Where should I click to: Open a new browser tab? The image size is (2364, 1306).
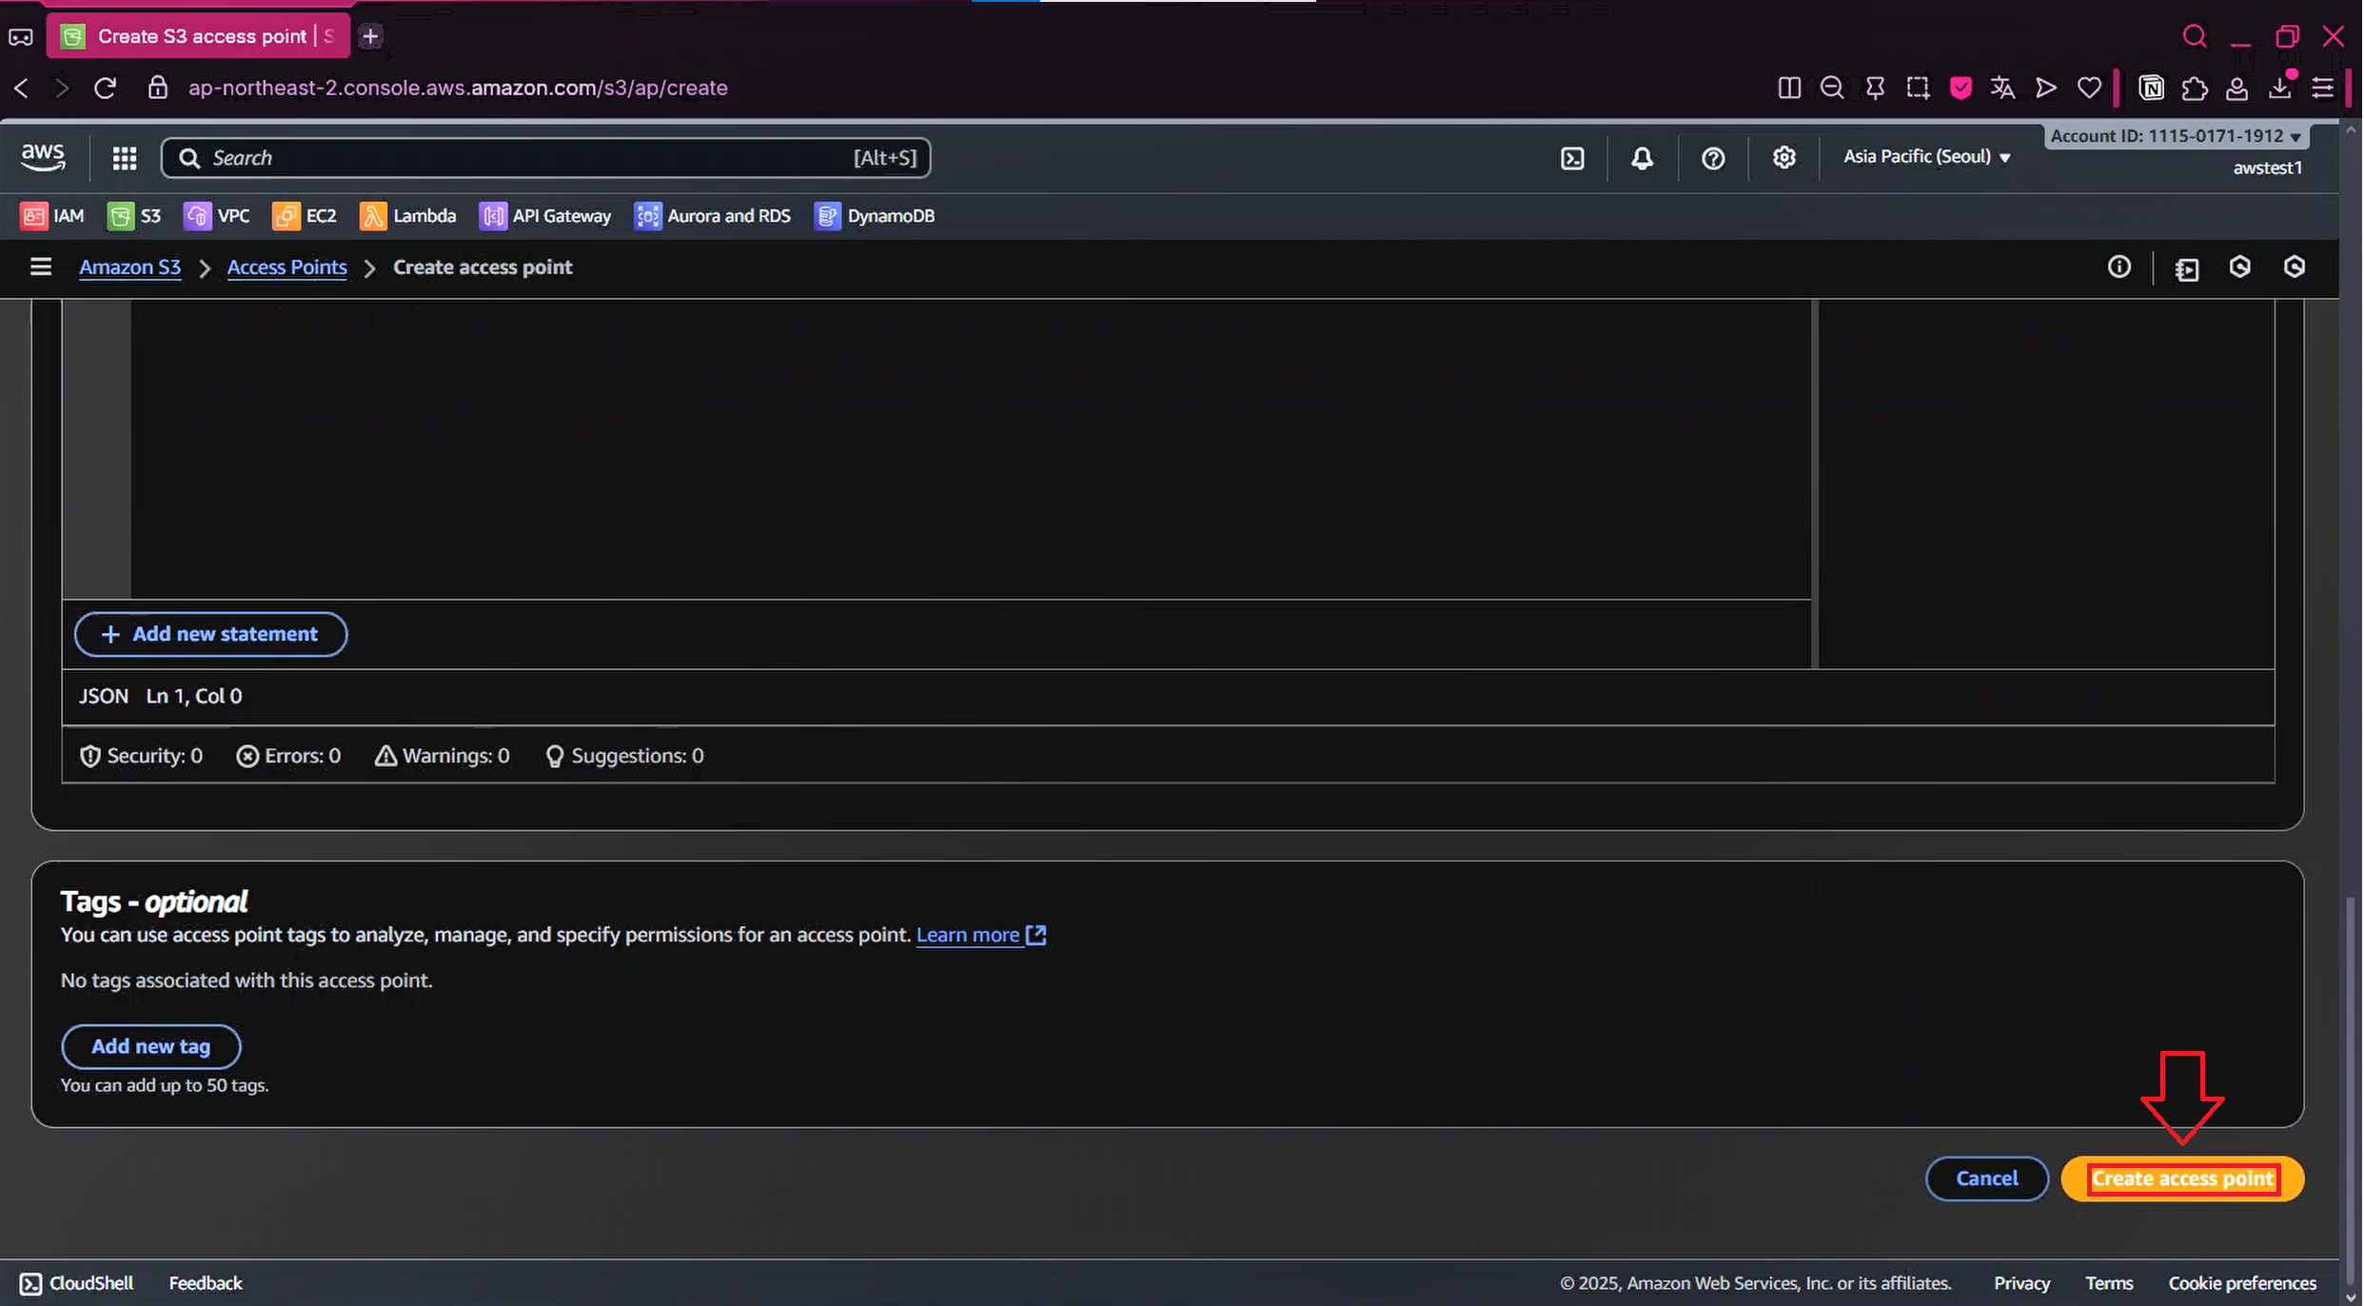tap(370, 36)
